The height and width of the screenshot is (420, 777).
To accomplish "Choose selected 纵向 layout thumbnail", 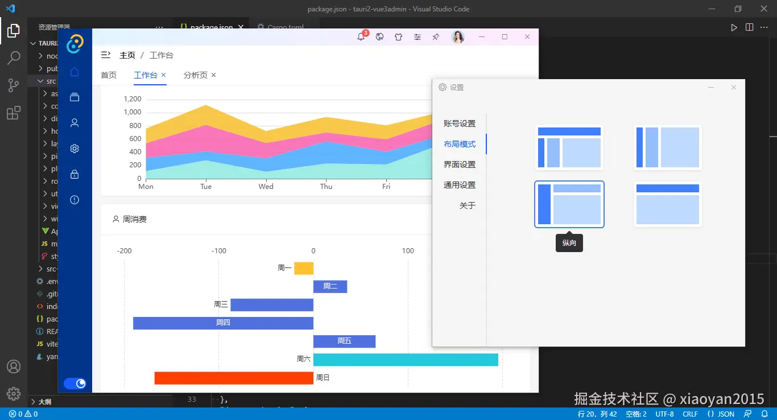I will pos(569,204).
